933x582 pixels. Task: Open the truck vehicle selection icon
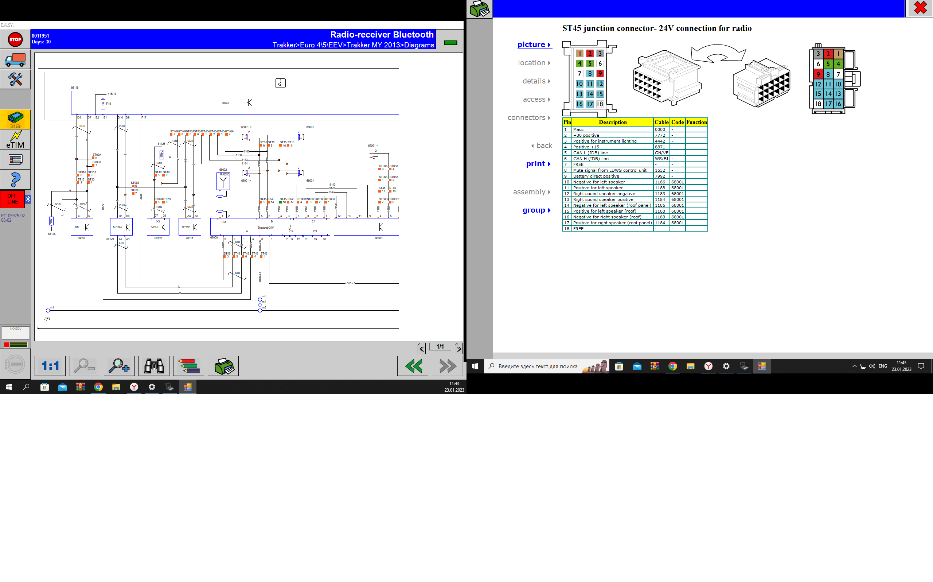coord(15,60)
